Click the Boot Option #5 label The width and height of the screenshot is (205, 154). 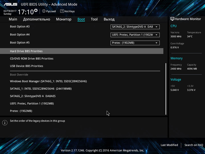pyautogui.click(x=20, y=42)
